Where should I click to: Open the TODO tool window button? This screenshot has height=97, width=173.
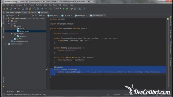pos(21,91)
